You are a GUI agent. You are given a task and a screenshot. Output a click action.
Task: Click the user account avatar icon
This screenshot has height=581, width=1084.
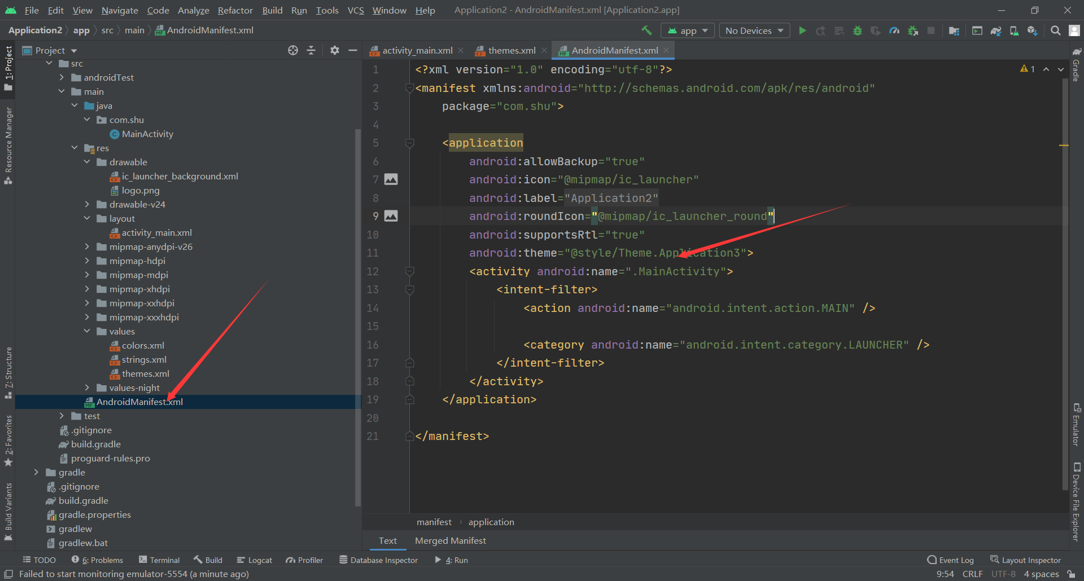point(1074,30)
